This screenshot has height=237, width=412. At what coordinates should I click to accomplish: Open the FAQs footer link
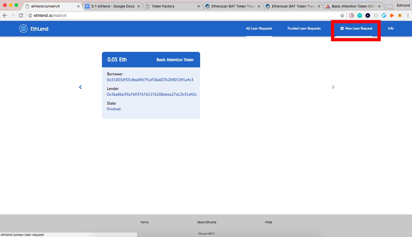coord(268,222)
